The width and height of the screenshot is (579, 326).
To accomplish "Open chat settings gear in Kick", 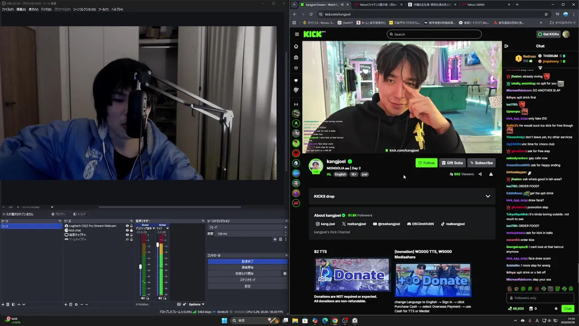I will click(x=556, y=309).
